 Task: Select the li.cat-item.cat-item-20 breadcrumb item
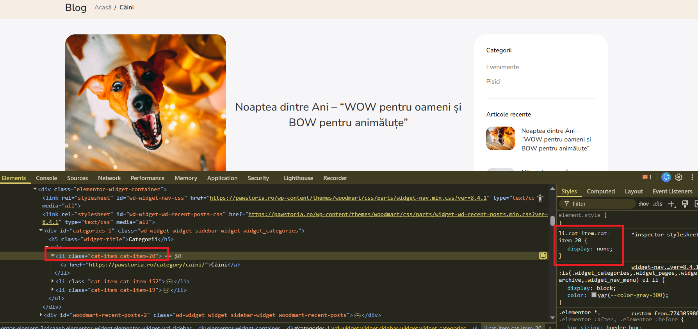click(x=513, y=327)
